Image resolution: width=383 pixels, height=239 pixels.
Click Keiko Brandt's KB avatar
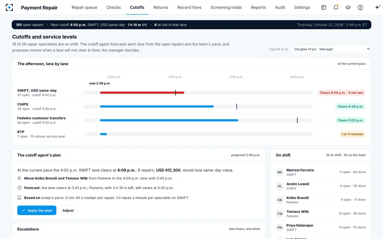[x=280, y=200]
